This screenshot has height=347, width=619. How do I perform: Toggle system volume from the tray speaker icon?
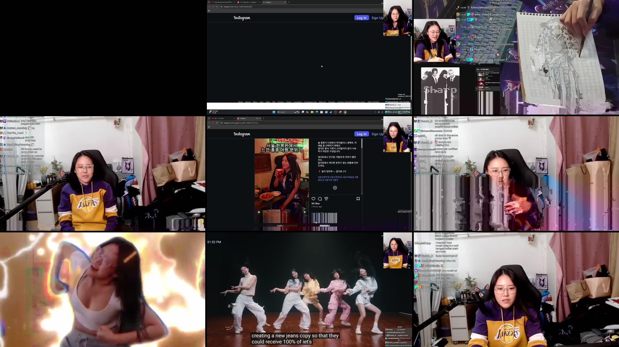(x=382, y=112)
